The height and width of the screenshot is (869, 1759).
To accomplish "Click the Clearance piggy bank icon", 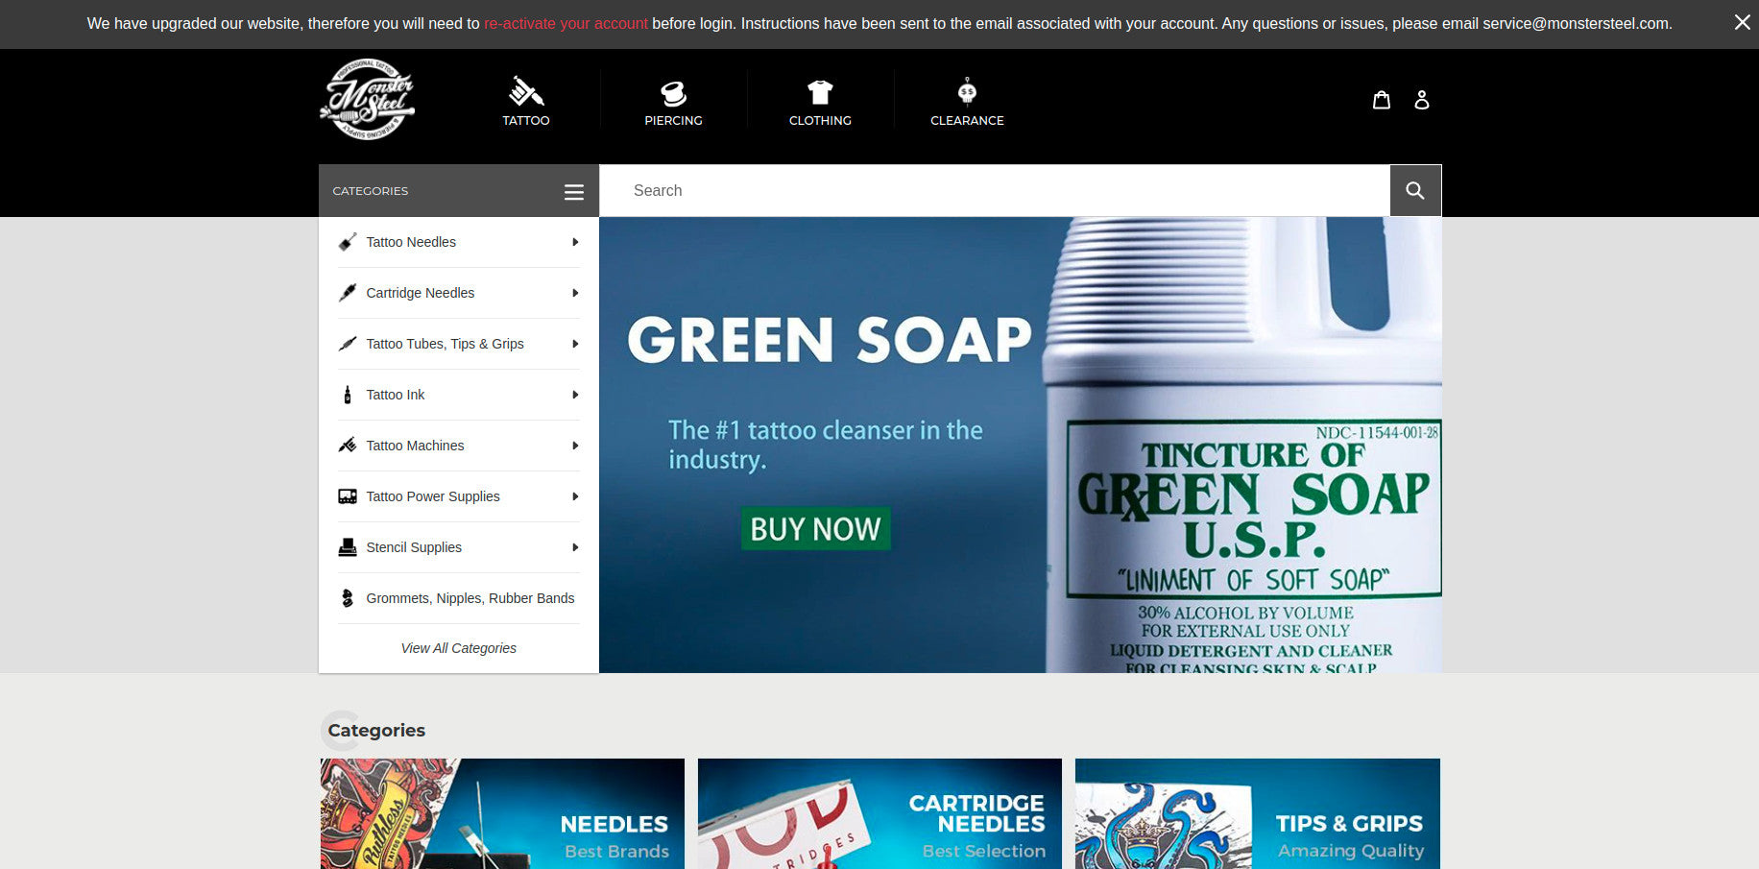I will [x=967, y=91].
